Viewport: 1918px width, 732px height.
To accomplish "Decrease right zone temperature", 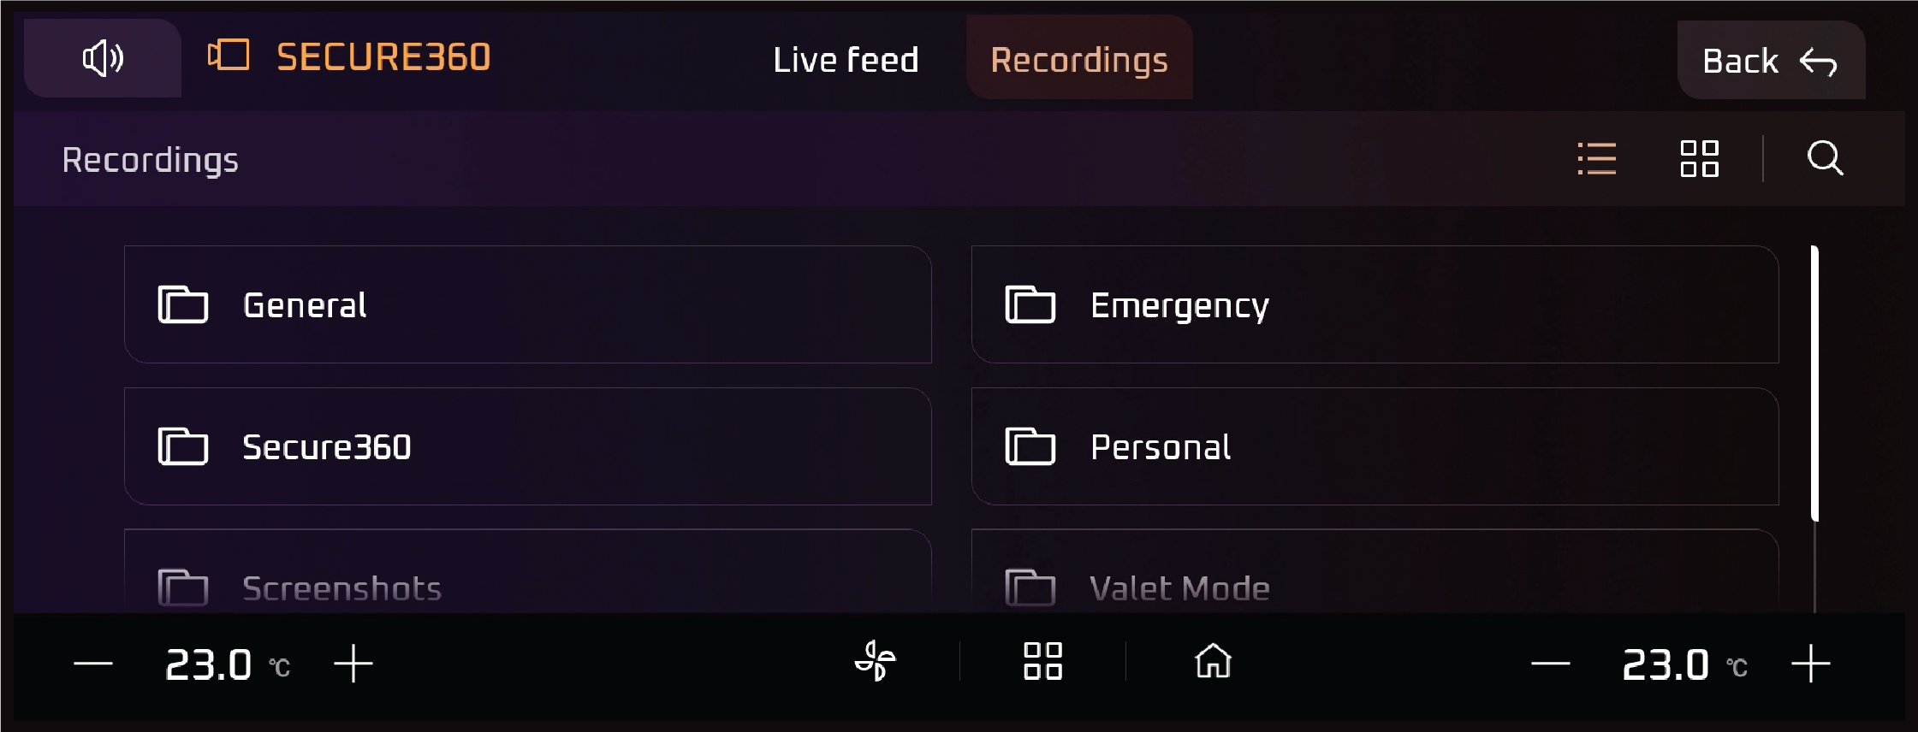I will click(1550, 664).
